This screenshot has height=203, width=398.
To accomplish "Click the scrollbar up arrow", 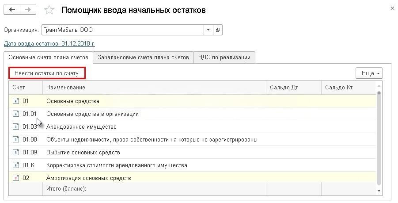I will [x=379, y=86].
